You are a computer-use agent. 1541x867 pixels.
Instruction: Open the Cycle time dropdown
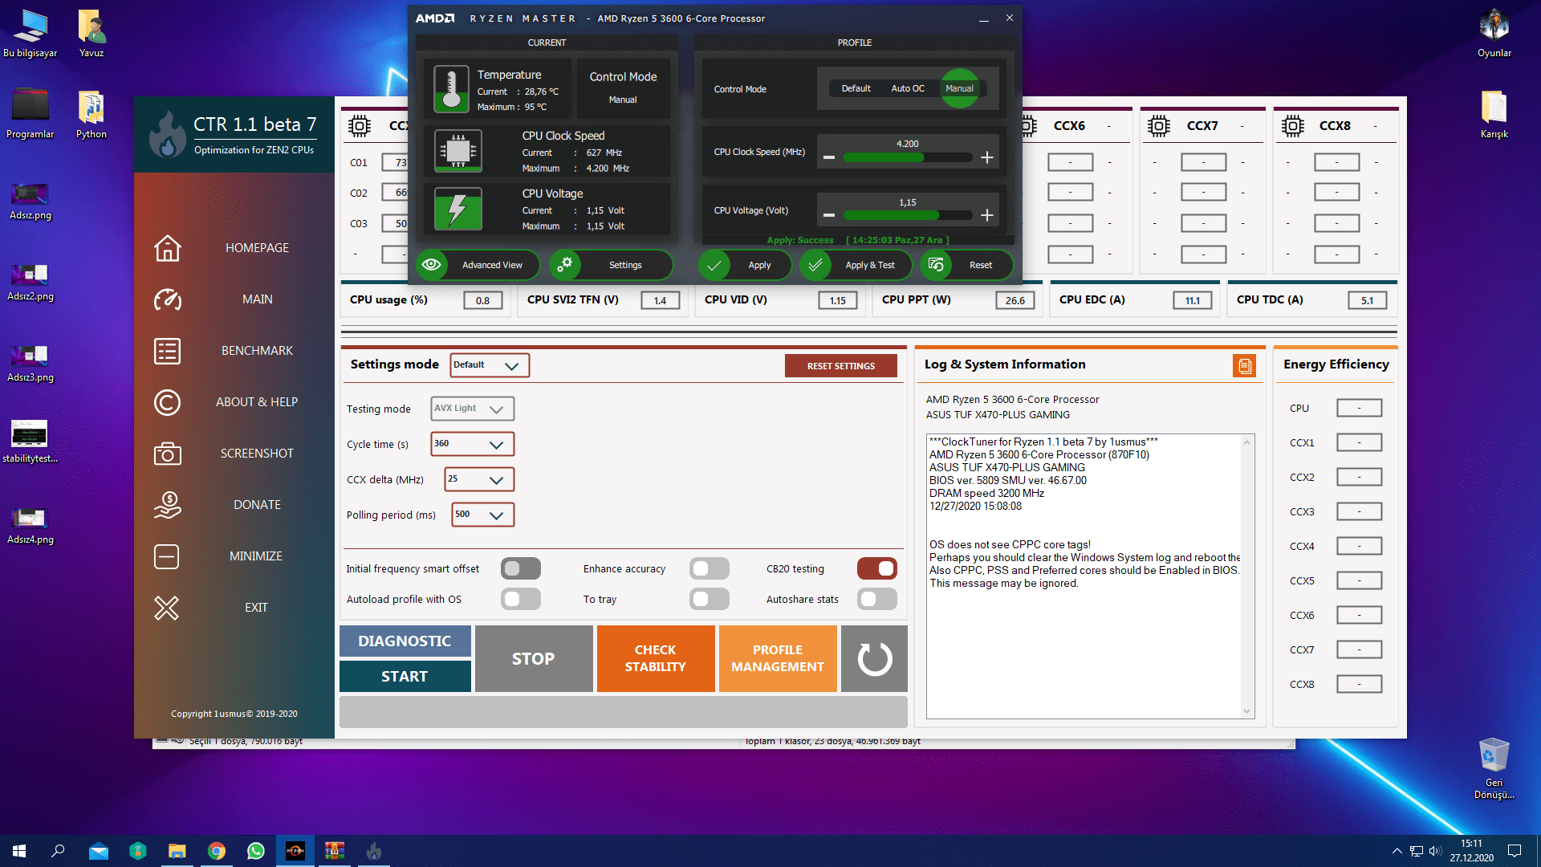click(x=472, y=444)
